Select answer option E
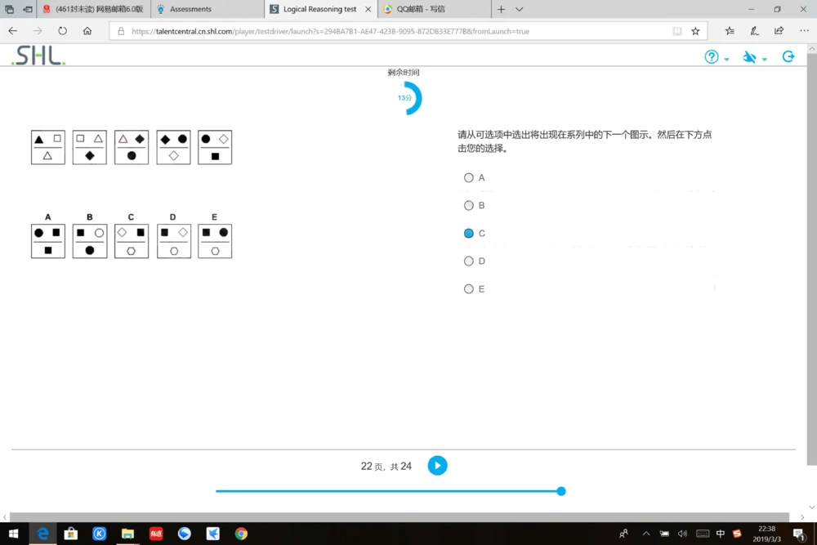Viewport: 817px width, 545px height. pos(469,288)
